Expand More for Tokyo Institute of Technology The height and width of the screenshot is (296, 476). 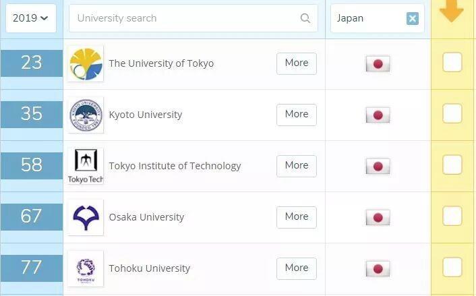coord(297,166)
